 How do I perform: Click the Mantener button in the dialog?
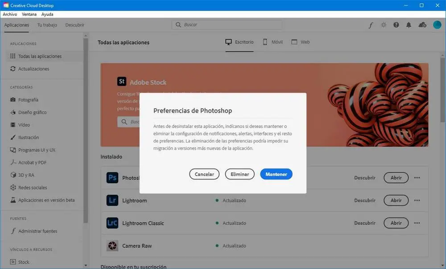(x=276, y=174)
